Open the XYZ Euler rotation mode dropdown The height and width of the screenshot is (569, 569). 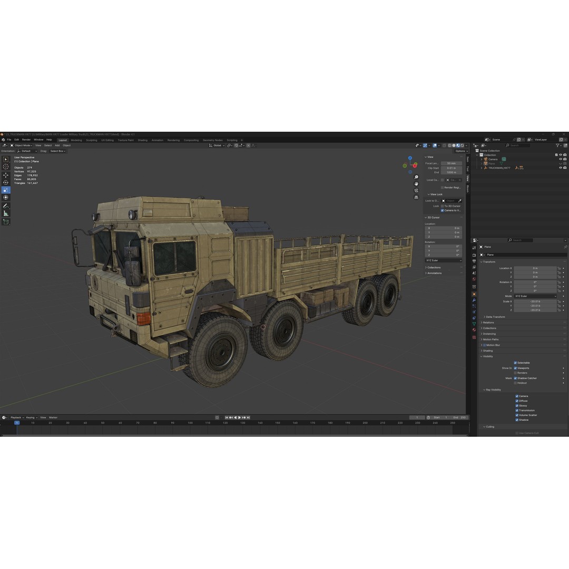click(x=536, y=296)
